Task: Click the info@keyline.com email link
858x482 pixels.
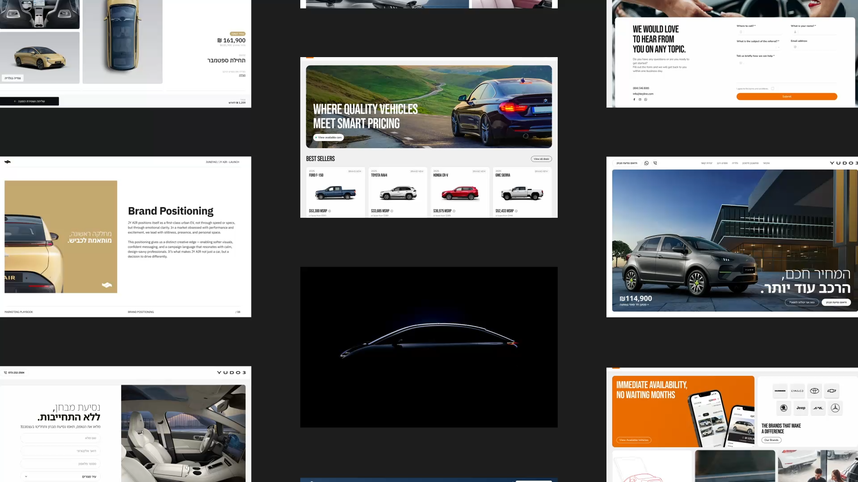Action: [643, 94]
